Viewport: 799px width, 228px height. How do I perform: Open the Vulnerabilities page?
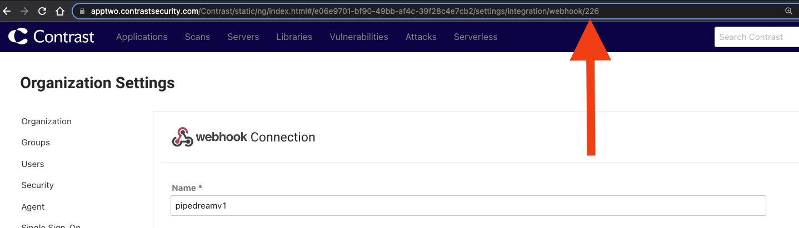coord(358,37)
